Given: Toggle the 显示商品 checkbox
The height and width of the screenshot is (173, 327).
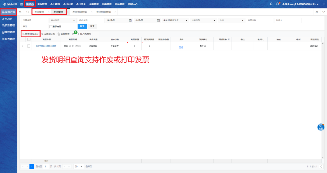Looking at the screenshot, I should coord(51,27).
